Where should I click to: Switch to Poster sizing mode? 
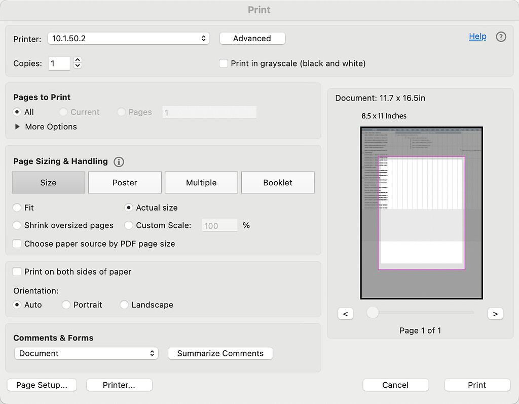point(125,182)
